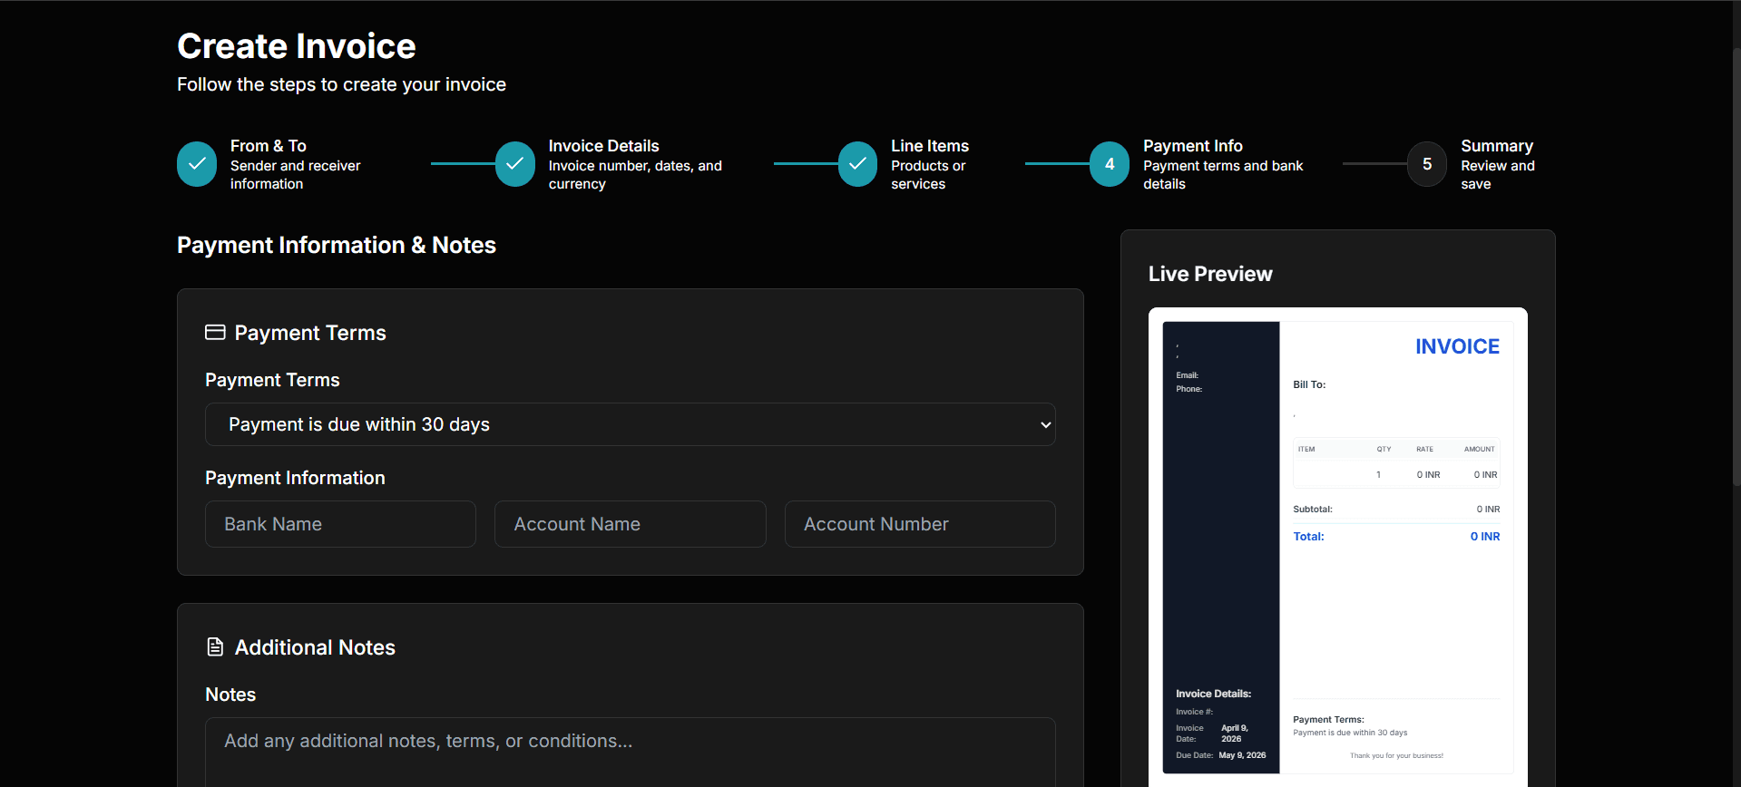Open the Payment Terms dropdown

(x=630, y=424)
